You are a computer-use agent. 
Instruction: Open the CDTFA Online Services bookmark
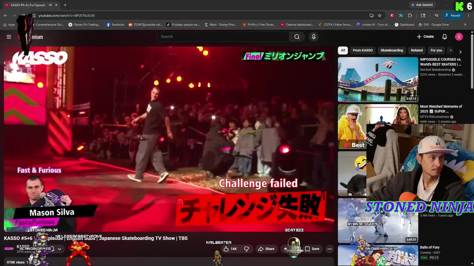(336, 25)
